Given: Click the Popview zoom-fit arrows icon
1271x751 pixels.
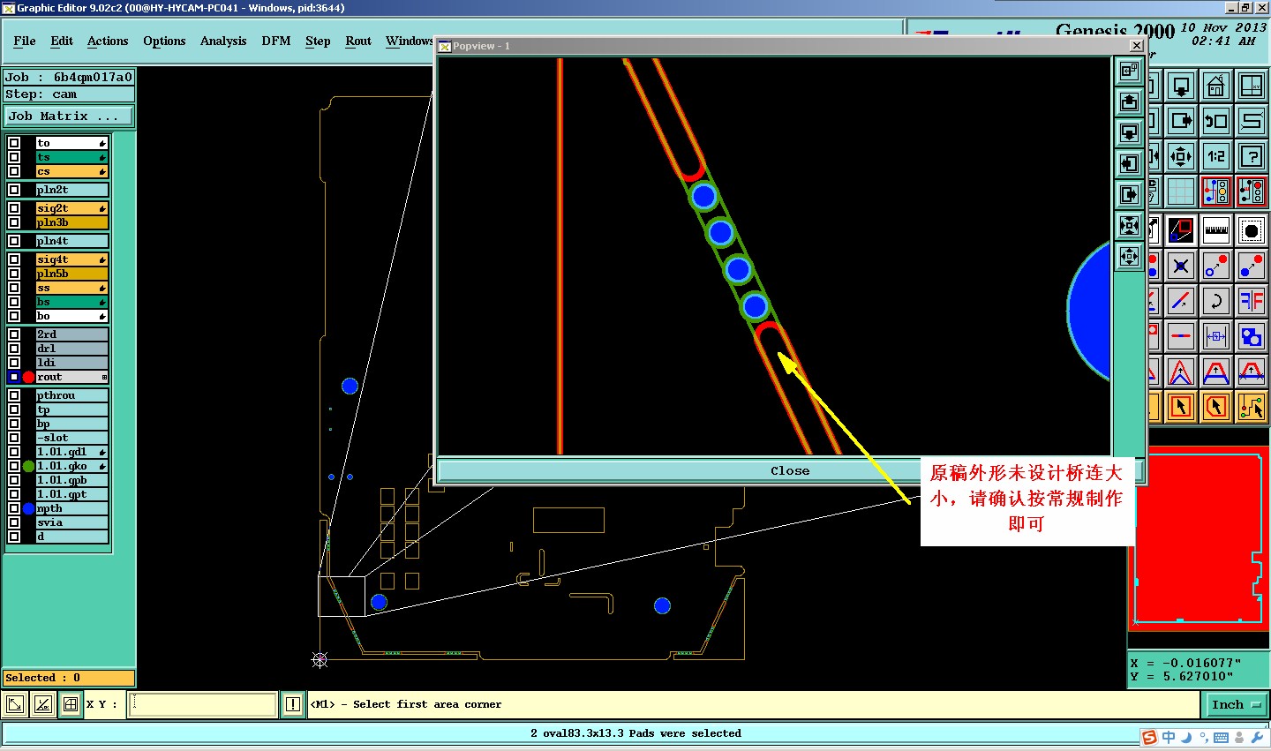Looking at the screenshot, I should point(1130,225).
